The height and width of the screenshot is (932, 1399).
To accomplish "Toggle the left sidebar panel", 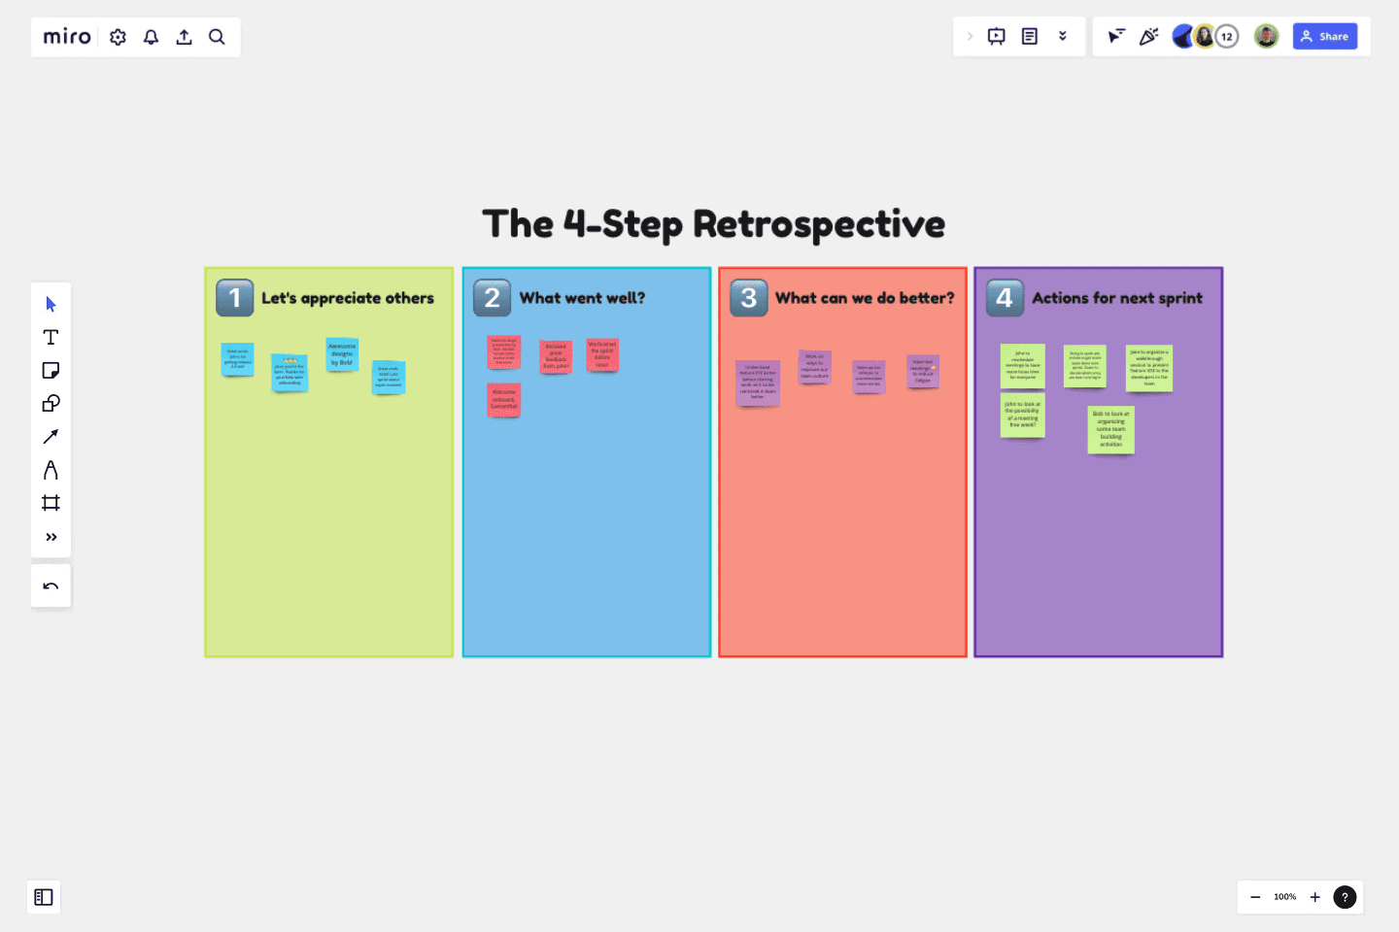I will (x=44, y=897).
